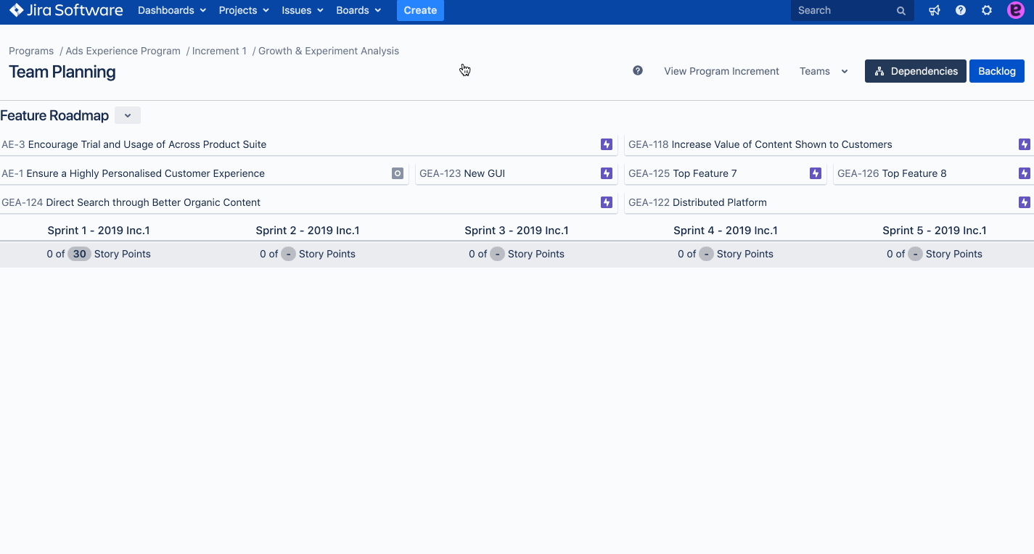Click the lightning icon on GEA-122
Viewport: 1034px width, 554px height.
1025,202
